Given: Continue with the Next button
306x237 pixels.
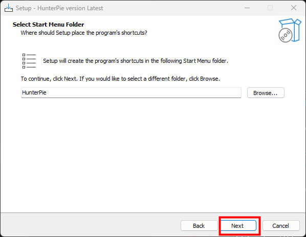Looking at the screenshot, I should click(238, 226).
